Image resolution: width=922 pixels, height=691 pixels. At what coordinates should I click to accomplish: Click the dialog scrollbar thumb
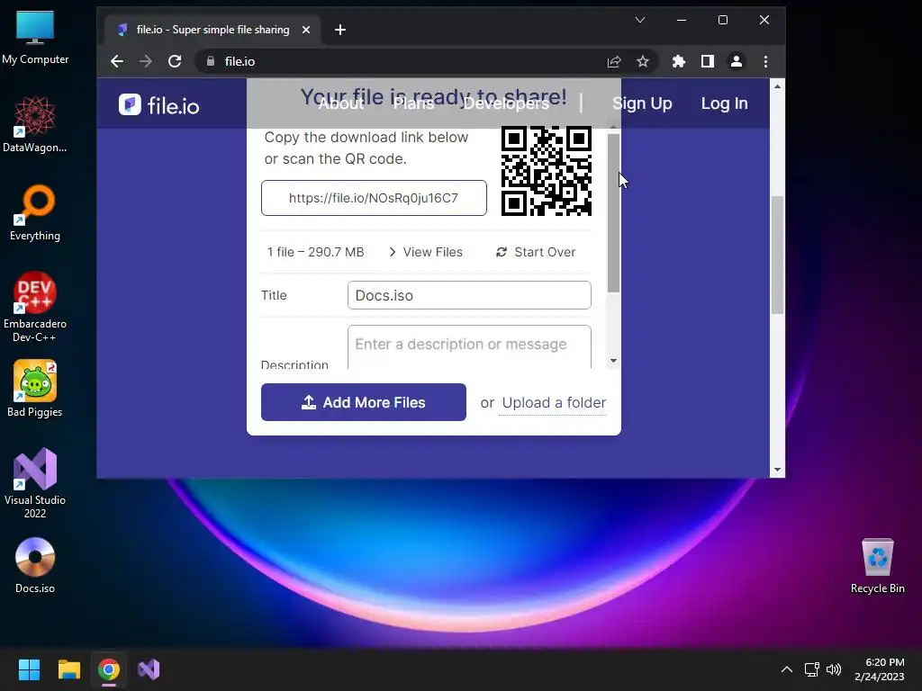pyautogui.click(x=613, y=212)
